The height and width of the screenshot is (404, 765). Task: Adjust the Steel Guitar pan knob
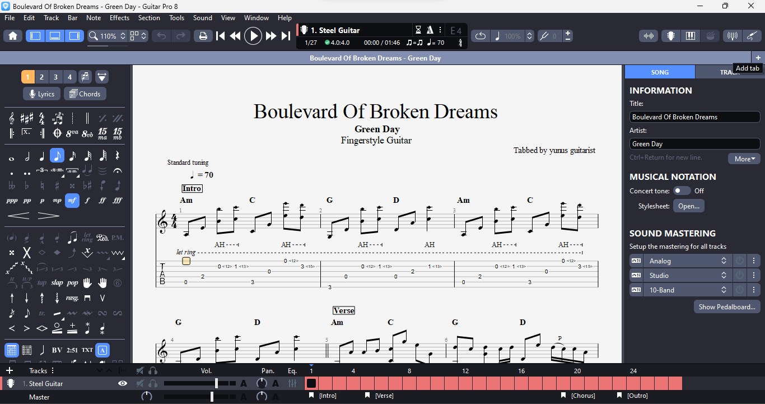[262, 383]
